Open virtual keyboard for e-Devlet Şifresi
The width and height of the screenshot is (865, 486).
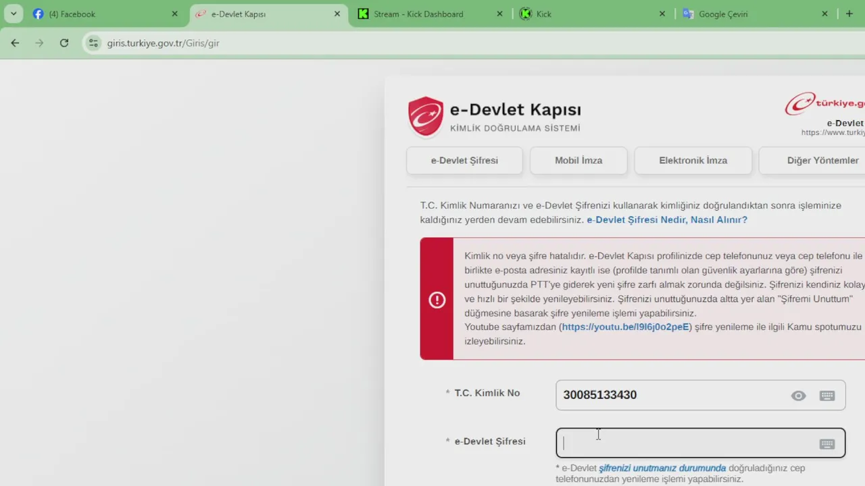point(827,444)
